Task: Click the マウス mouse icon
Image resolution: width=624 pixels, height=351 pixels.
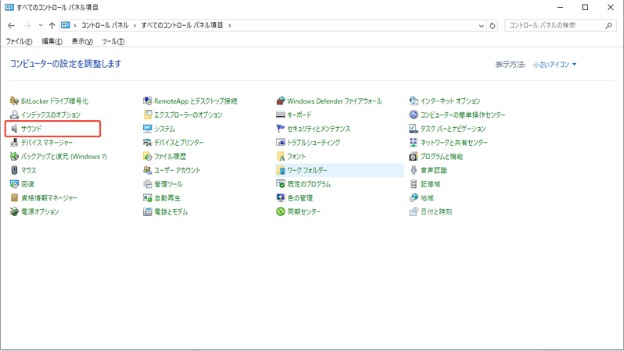Action: coord(14,170)
